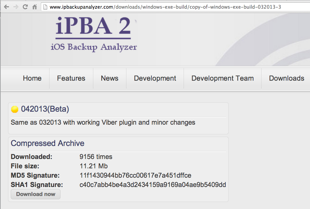The width and height of the screenshot is (310, 209).
Task: Click the 'Downloaded:' label
Action: (31, 157)
